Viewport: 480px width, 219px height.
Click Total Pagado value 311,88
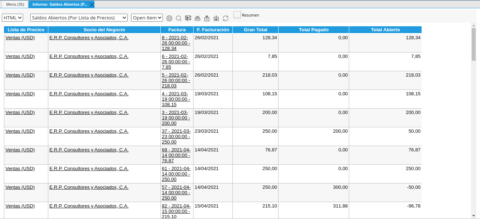coord(341,206)
